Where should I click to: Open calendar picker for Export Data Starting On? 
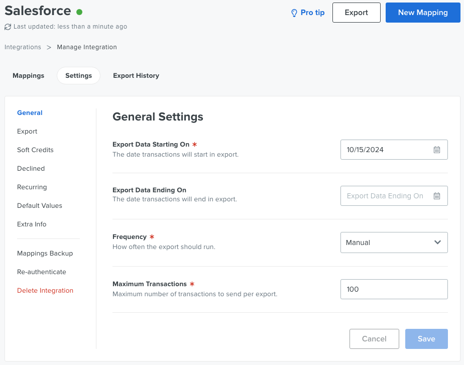[x=437, y=150]
